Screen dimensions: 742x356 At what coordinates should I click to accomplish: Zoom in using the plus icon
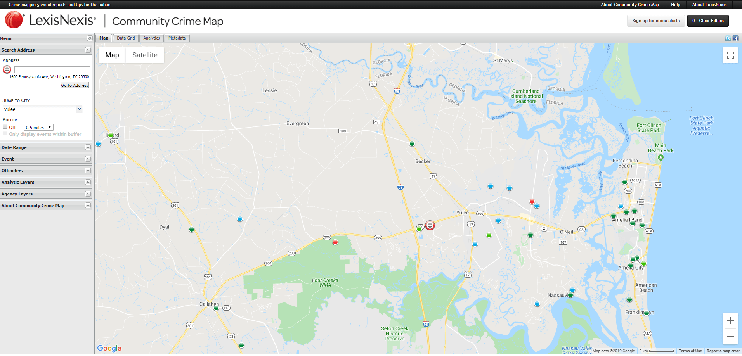730,321
